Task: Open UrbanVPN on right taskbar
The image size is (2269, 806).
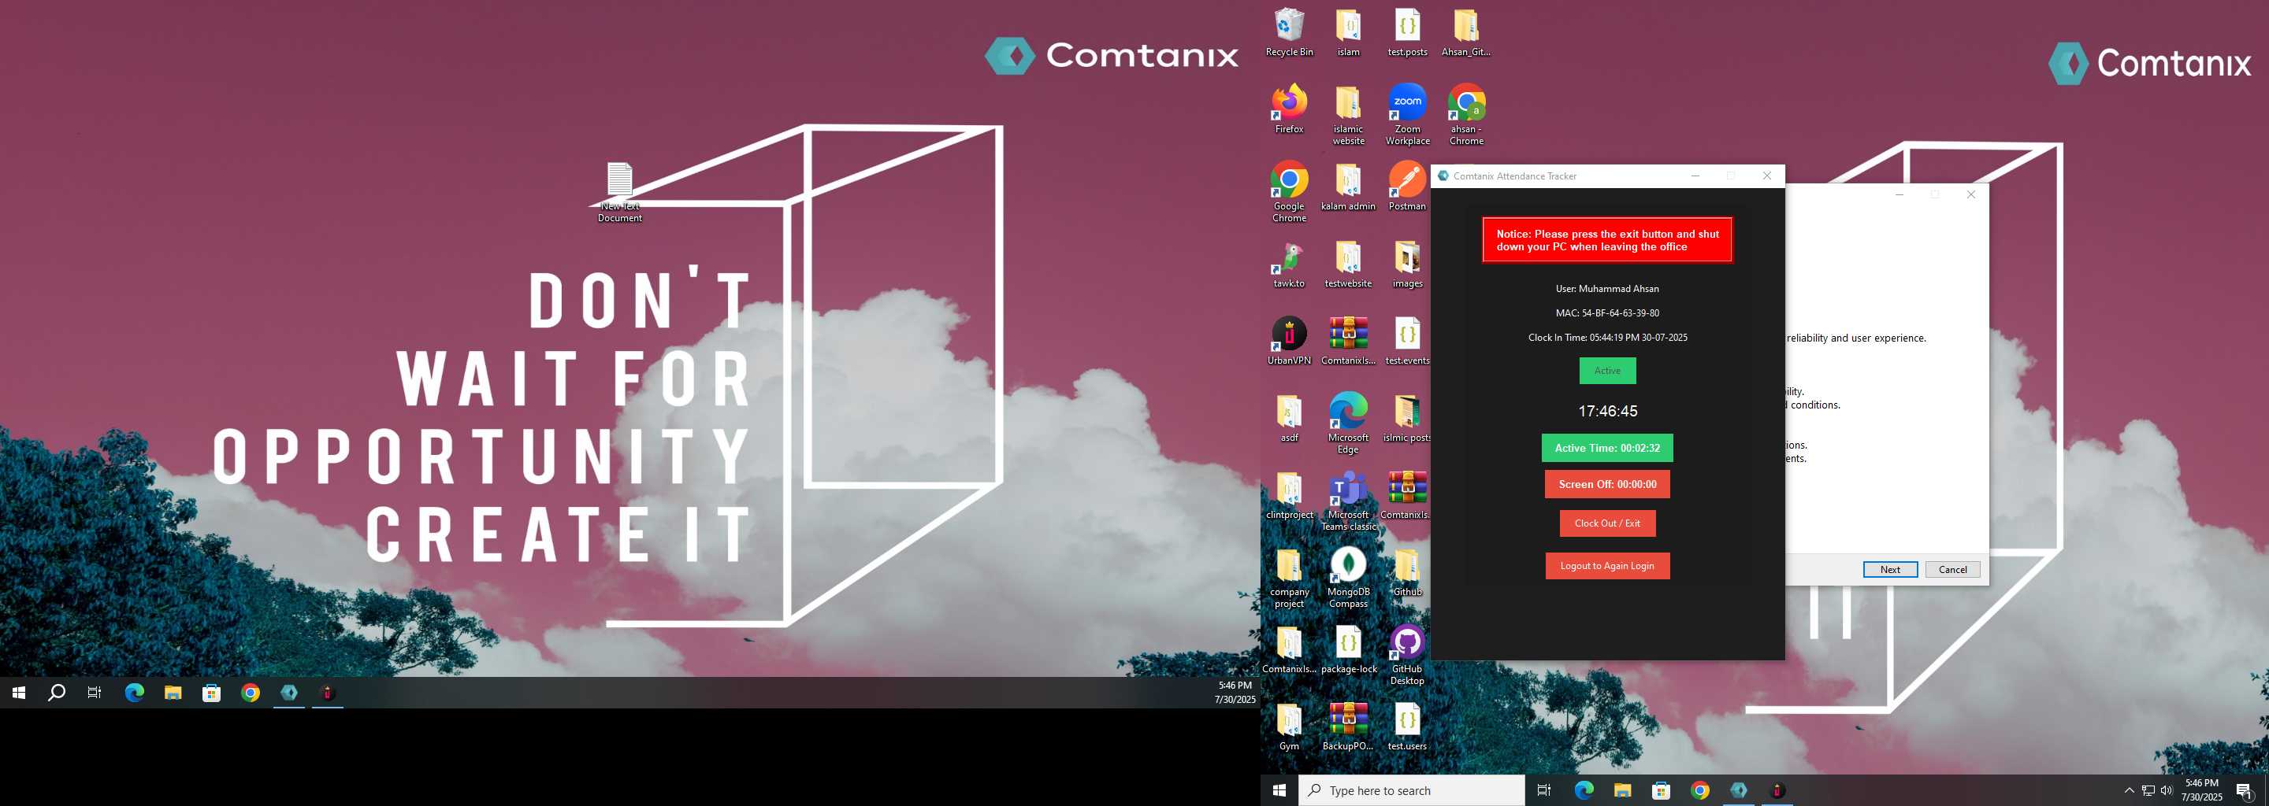Action: coord(1777,790)
